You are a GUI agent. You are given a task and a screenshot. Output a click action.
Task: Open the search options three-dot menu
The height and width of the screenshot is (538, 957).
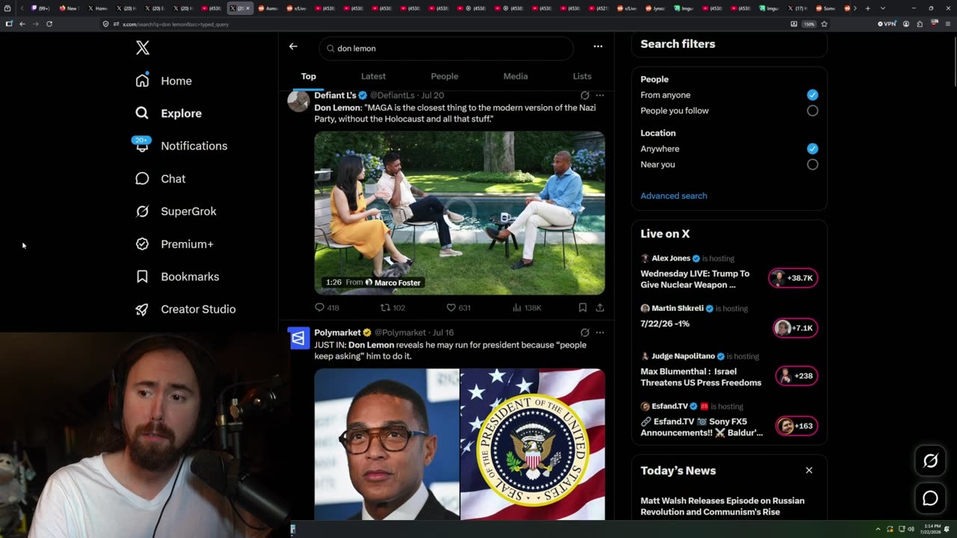(598, 46)
